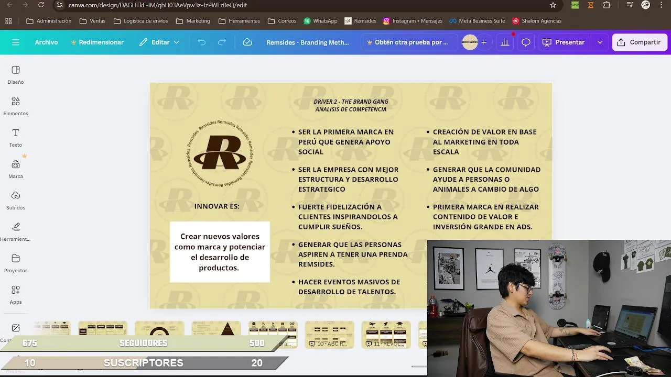Open the Apps panel

click(16, 295)
